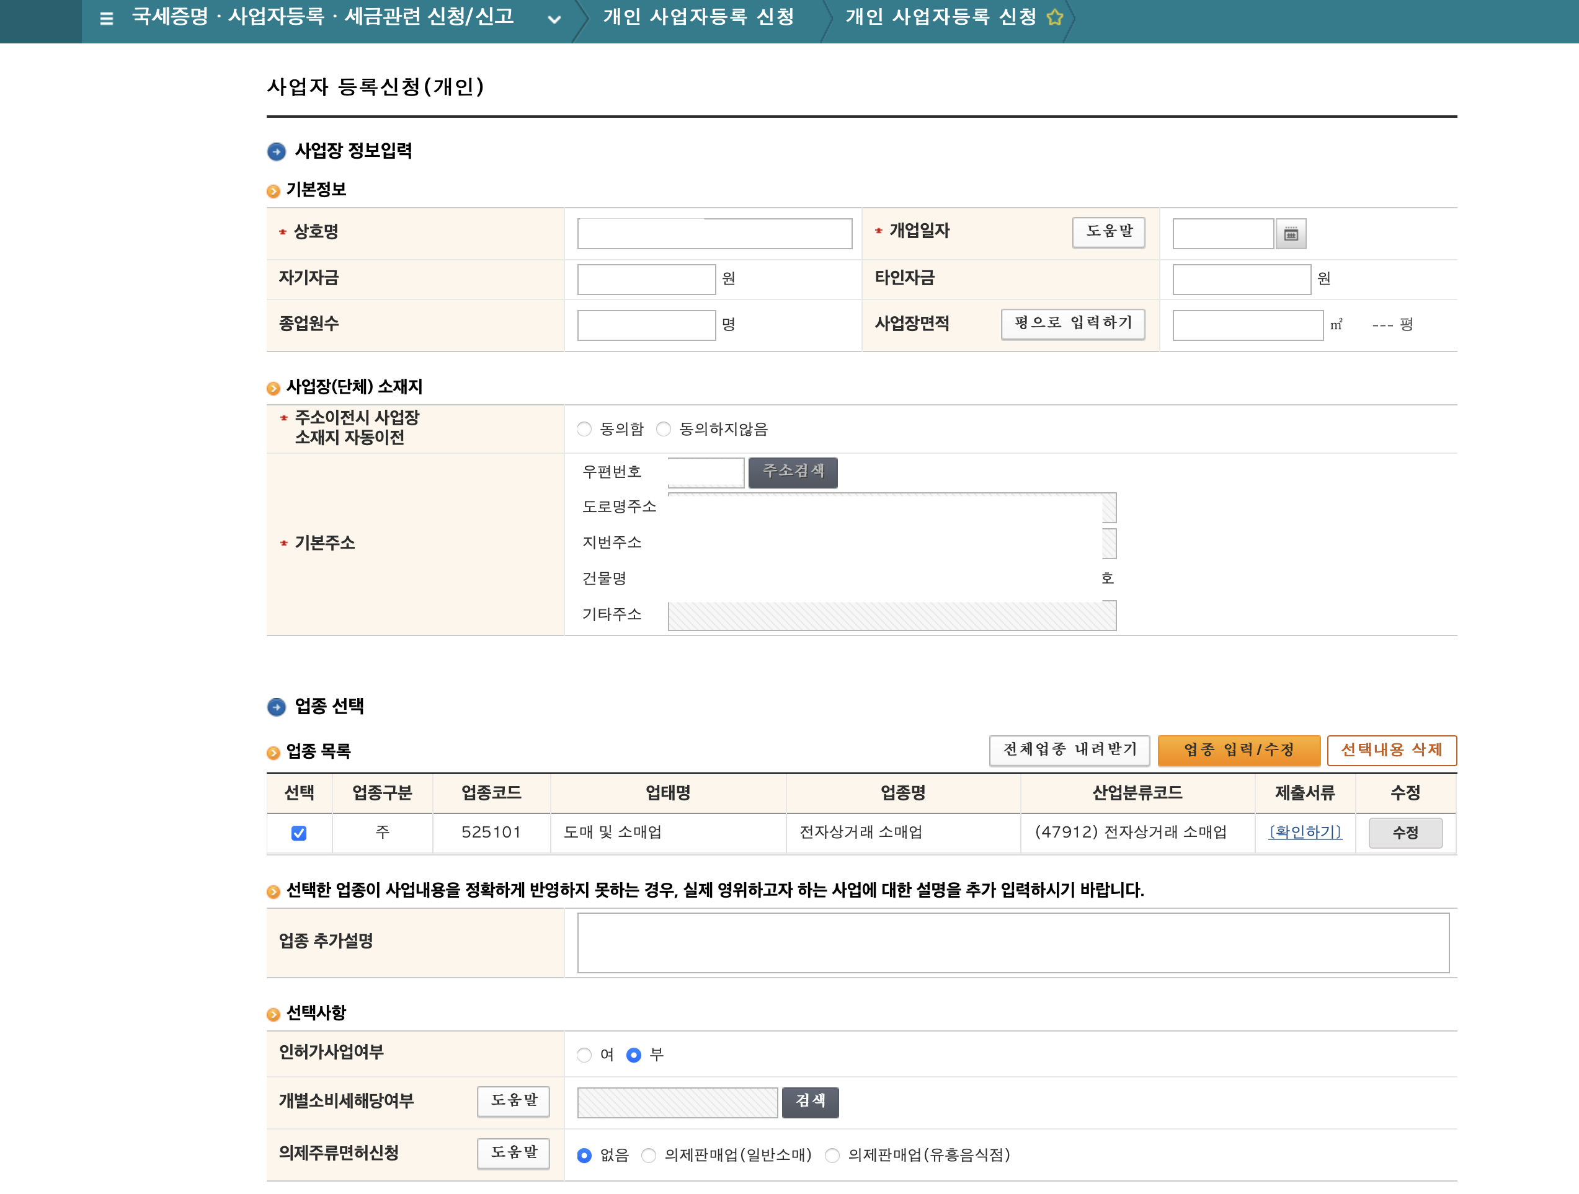The width and height of the screenshot is (1579, 1194).
Task: Open 국세증명·사업자등록 breadcrumb menu
Action: coord(322,17)
